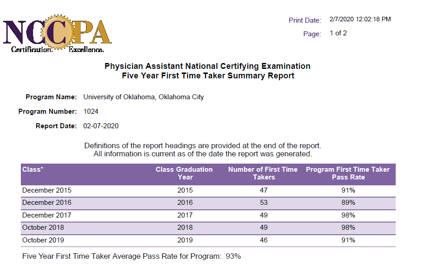Click the 'Five Year First Time Taker Summary Report' subtitle
422x266 pixels.
[208, 76]
